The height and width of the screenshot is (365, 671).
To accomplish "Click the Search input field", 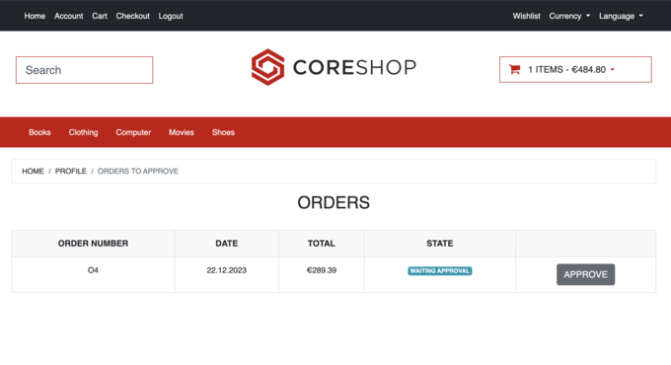I will (84, 70).
